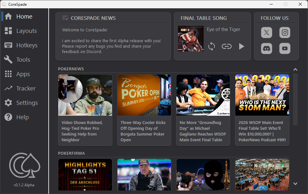
Task: Click the news feed vertical scrollbar
Action: tap(295, 99)
